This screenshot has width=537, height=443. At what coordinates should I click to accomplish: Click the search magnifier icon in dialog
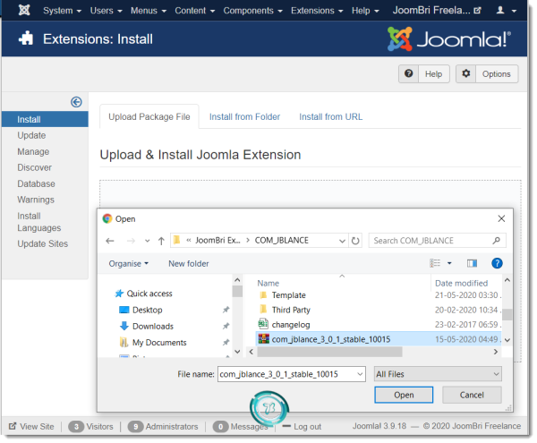(x=497, y=241)
